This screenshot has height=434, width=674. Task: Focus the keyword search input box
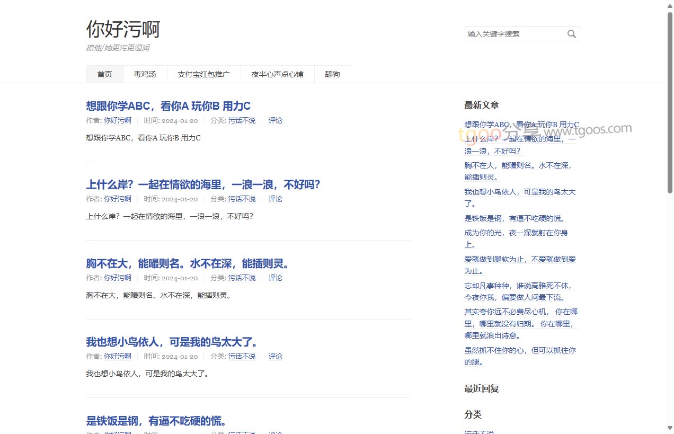click(x=514, y=34)
